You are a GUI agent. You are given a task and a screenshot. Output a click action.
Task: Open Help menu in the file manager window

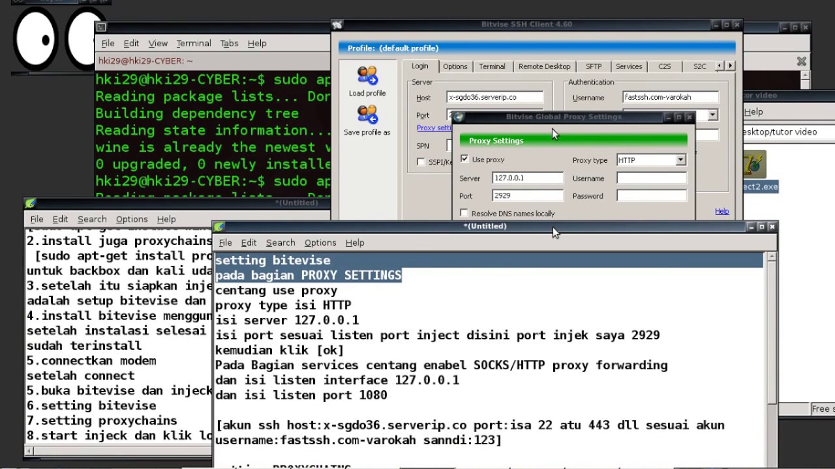[753, 111]
